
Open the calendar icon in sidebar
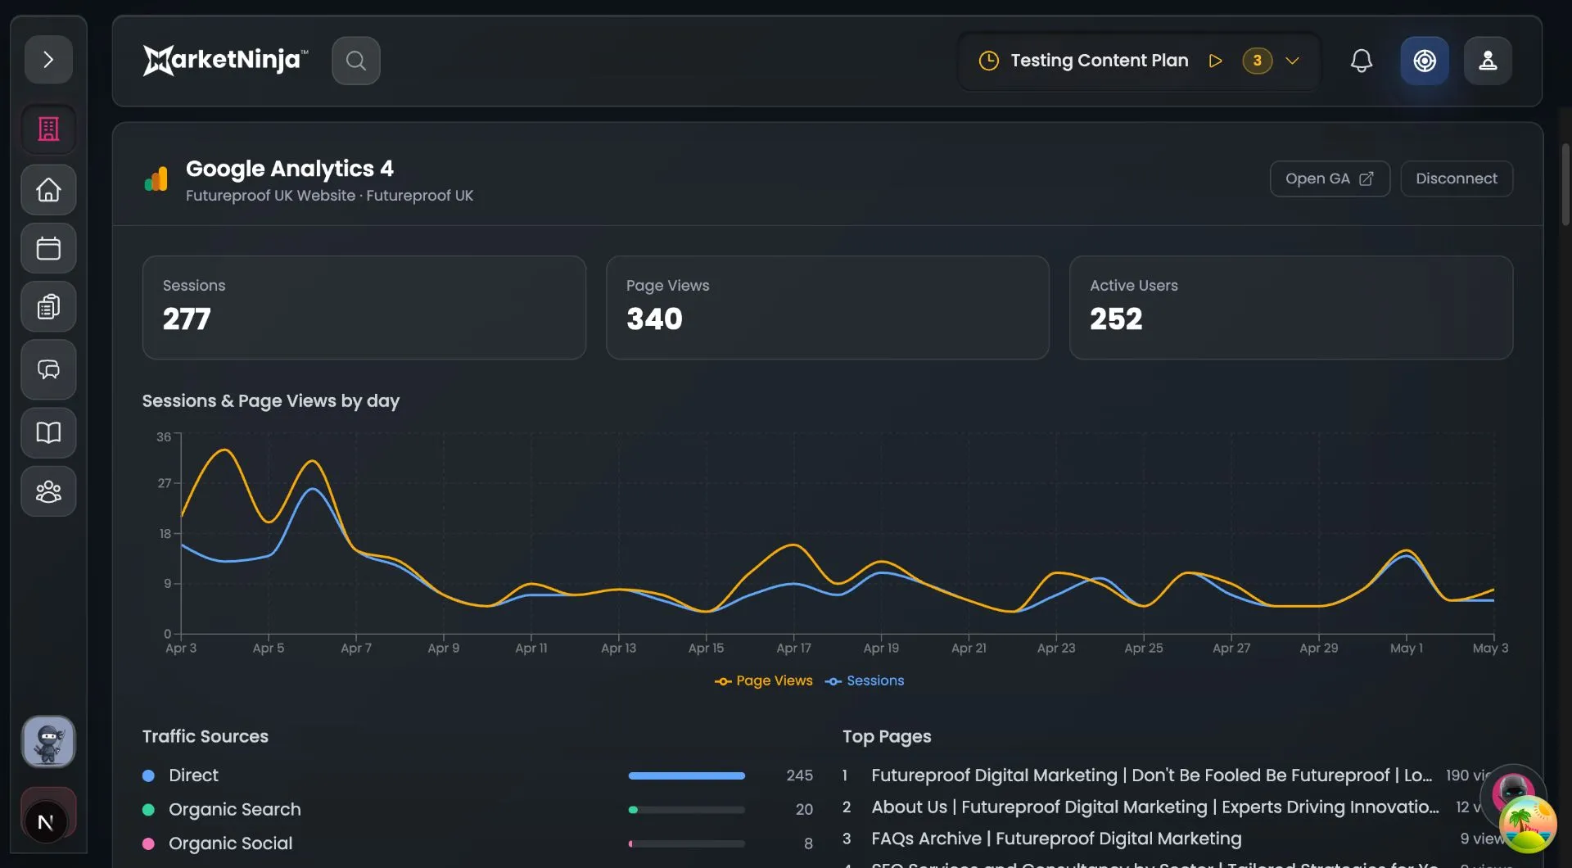click(x=48, y=248)
